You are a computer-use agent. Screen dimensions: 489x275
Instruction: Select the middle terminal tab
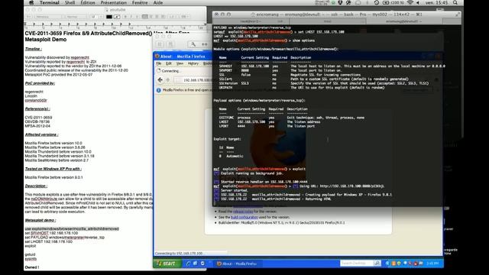[328, 21]
